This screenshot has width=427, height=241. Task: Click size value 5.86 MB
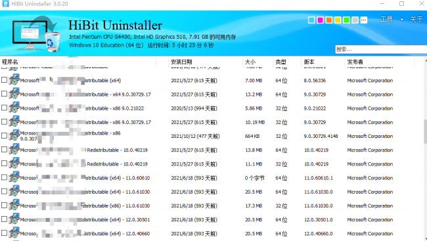tap(254, 108)
